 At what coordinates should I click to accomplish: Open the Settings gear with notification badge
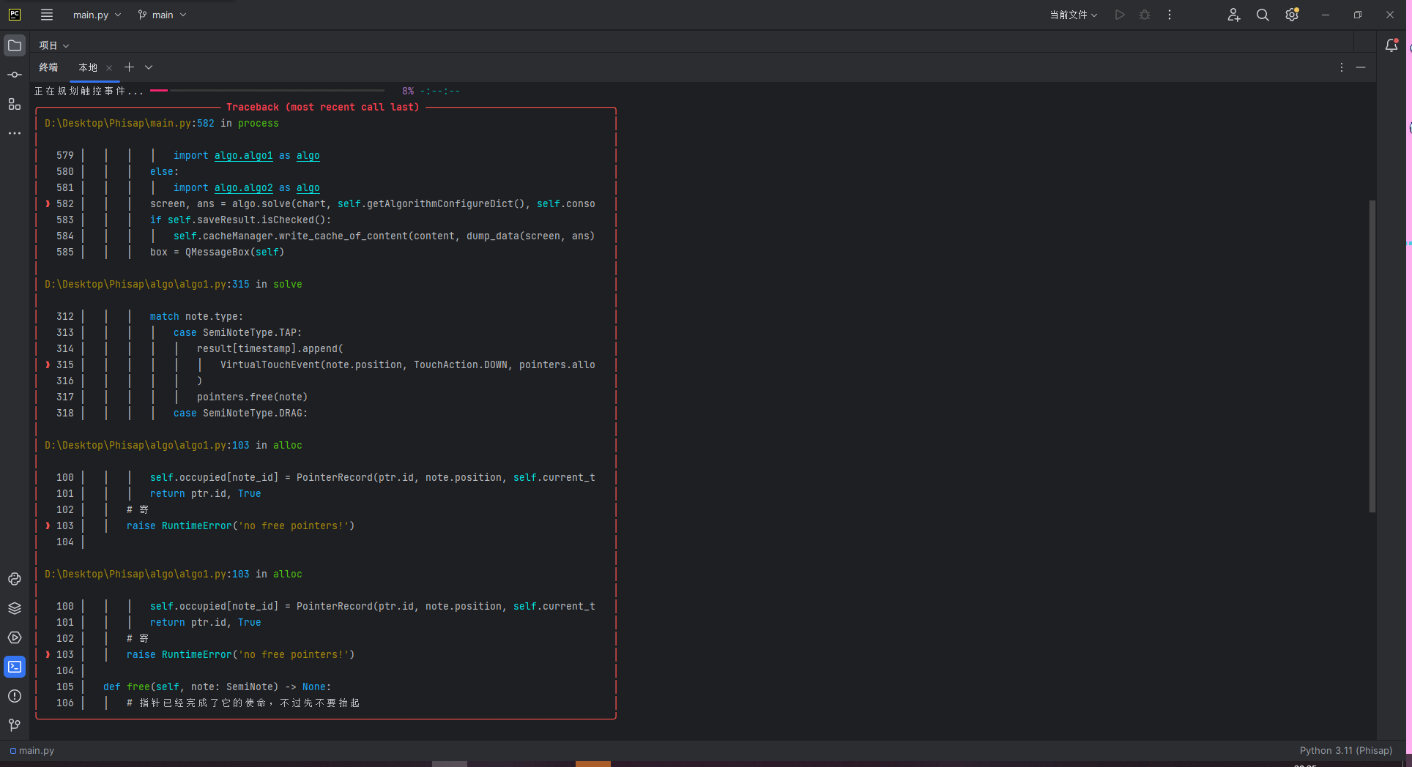1291,15
